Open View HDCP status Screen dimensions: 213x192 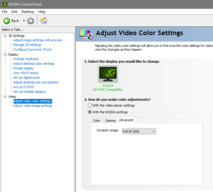pos(26,73)
